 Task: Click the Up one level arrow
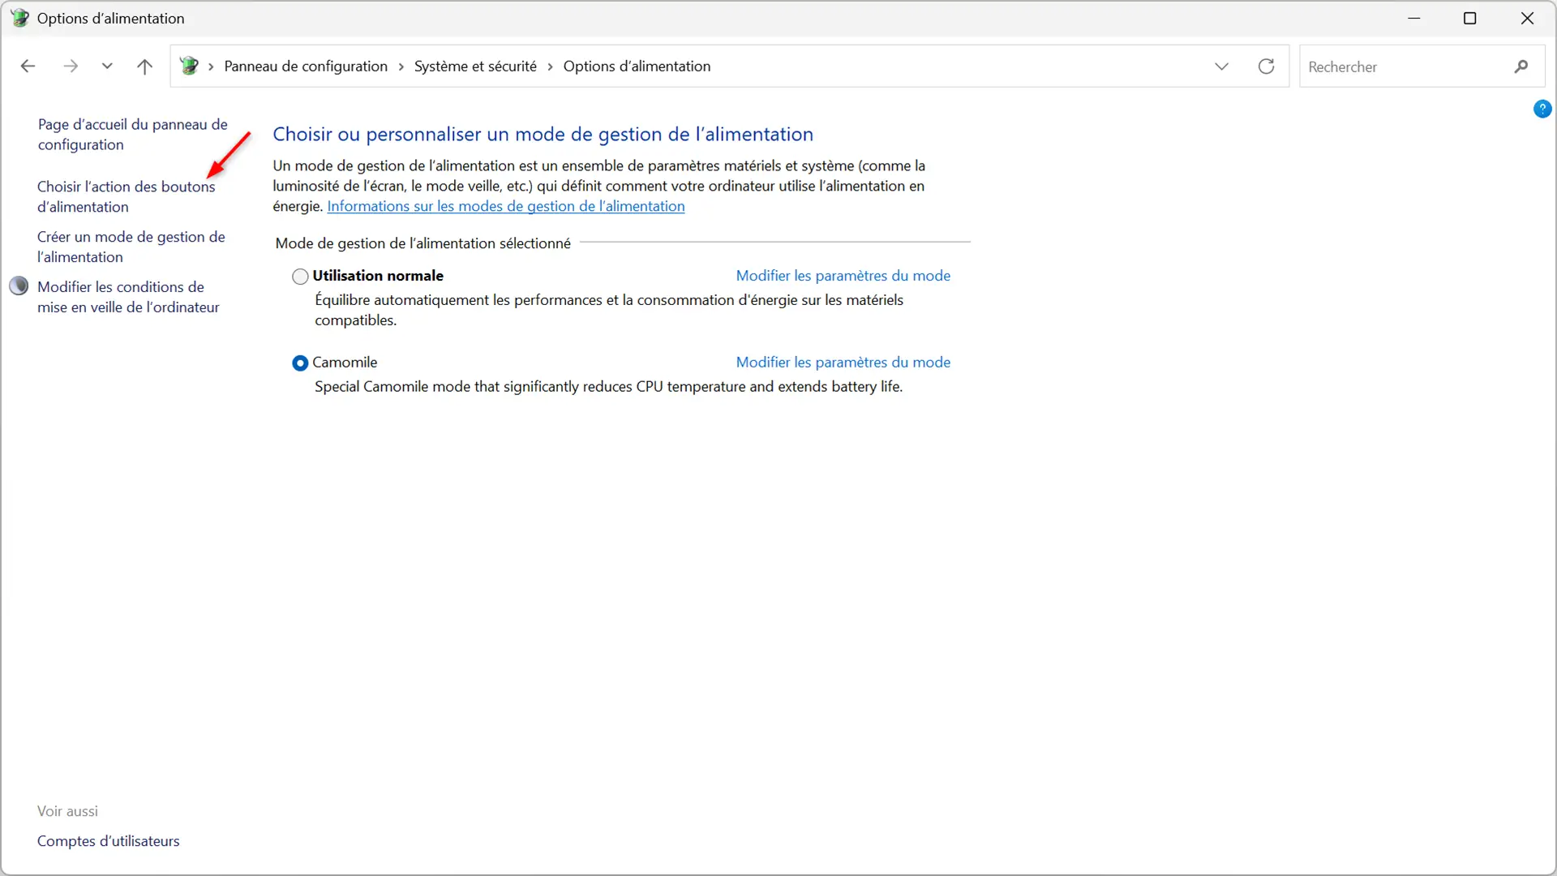(144, 67)
